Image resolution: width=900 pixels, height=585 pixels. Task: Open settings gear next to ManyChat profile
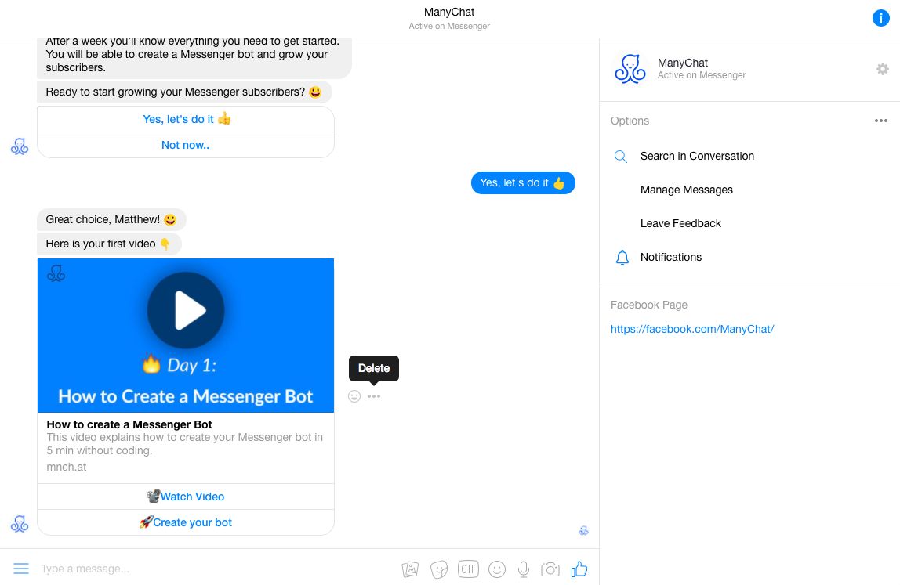pos(882,69)
